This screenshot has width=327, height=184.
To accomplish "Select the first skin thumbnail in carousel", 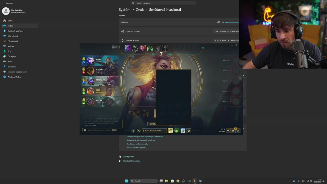I will coord(136,113).
